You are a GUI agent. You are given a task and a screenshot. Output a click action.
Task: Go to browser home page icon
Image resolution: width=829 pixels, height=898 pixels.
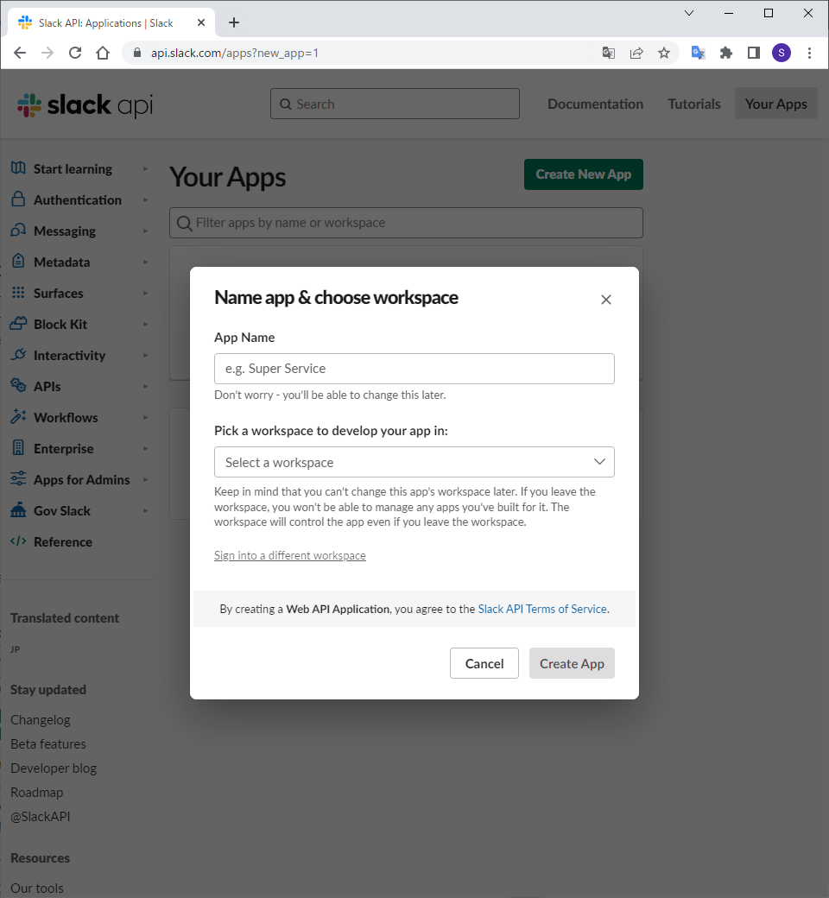tap(103, 53)
